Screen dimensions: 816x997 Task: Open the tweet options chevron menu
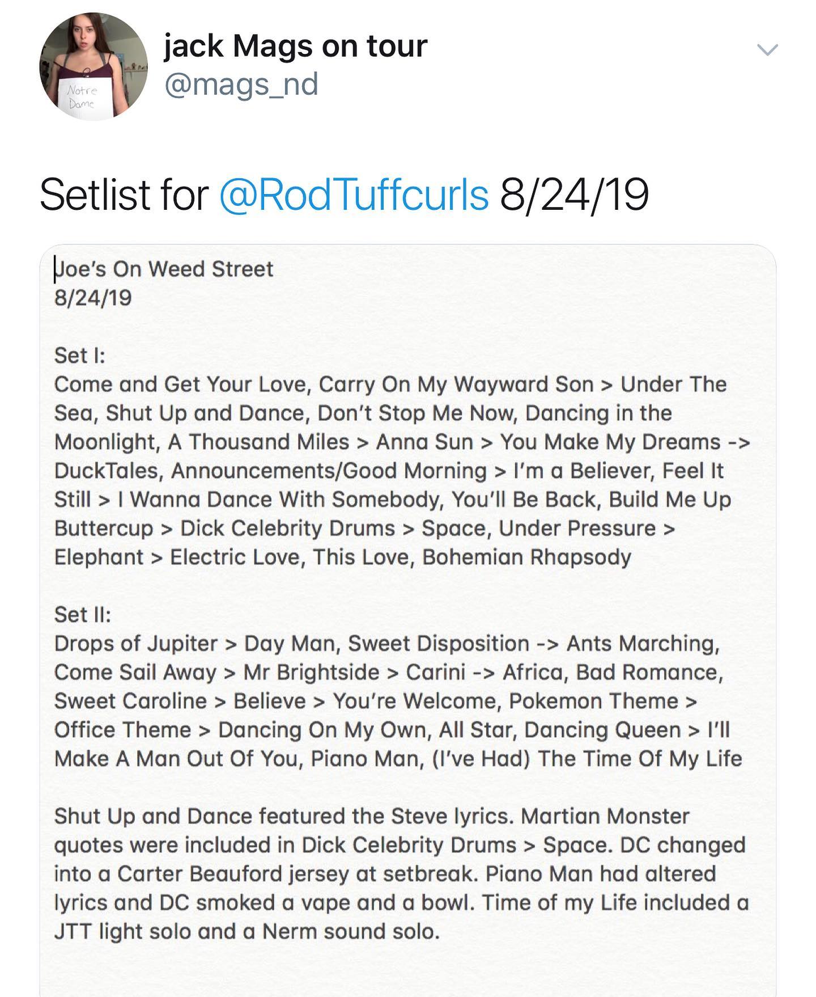pos(768,50)
